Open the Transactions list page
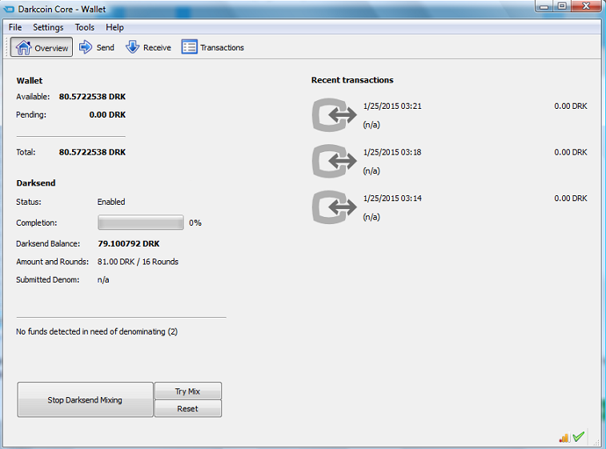Viewport: 606px width, 449px height. tap(213, 47)
